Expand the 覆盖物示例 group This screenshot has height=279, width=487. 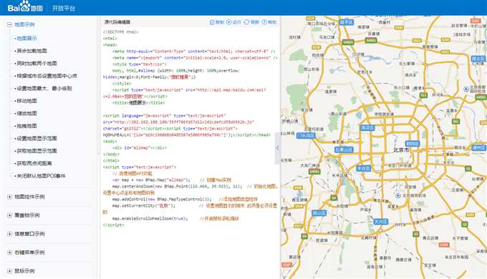[x=9, y=215]
